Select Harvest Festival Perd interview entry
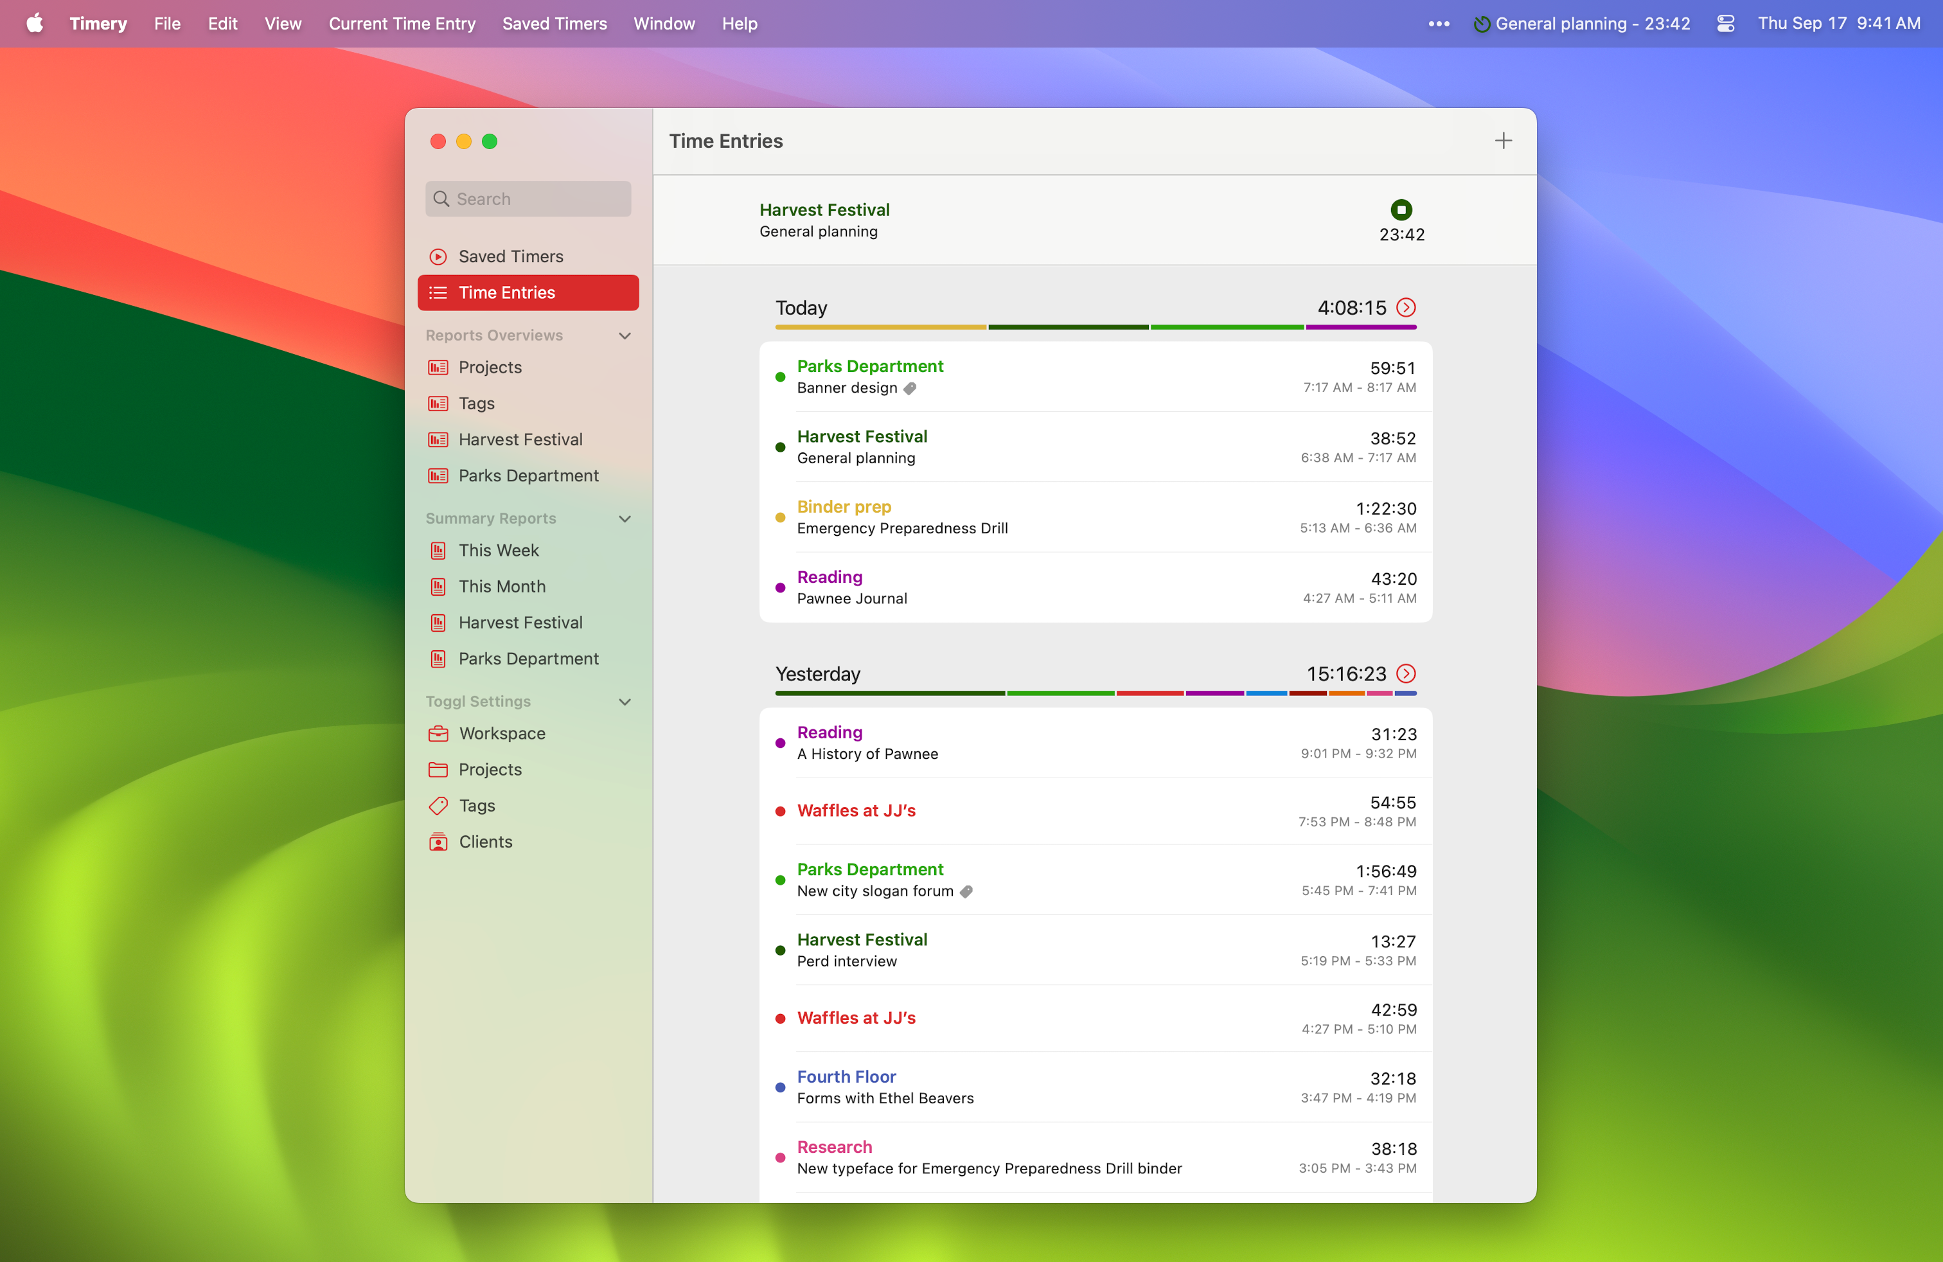The width and height of the screenshot is (1943, 1262). pos(1096,949)
